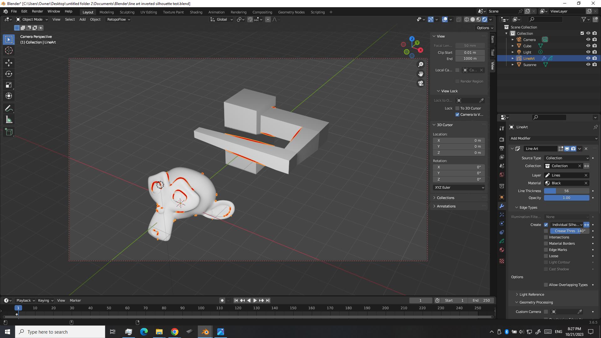601x338 pixels.
Task: Expand the Collections panel
Action: [x=445, y=197]
